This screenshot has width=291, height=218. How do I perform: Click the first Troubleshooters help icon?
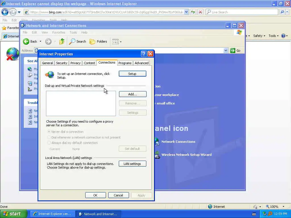pos(30,111)
